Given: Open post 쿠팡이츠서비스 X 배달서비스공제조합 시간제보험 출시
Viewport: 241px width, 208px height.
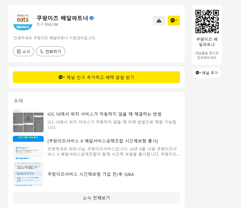Looking at the screenshot, I should 103,141.
